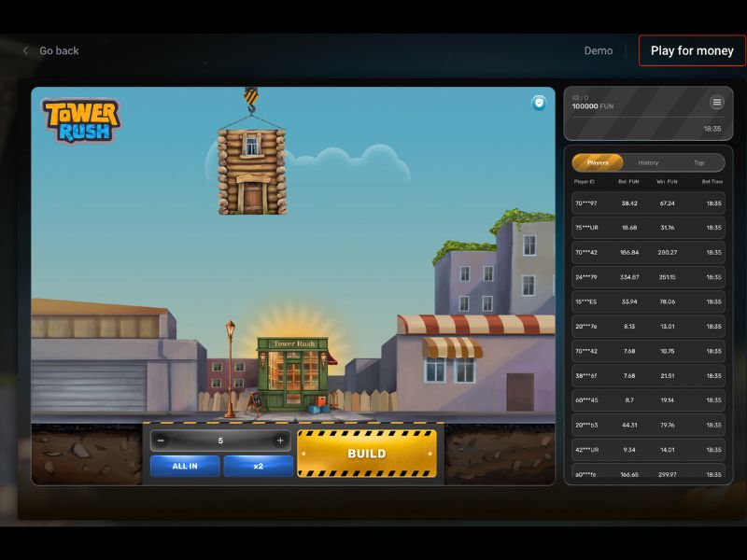Click the green Tower Rush shop building

(x=293, y=373)
